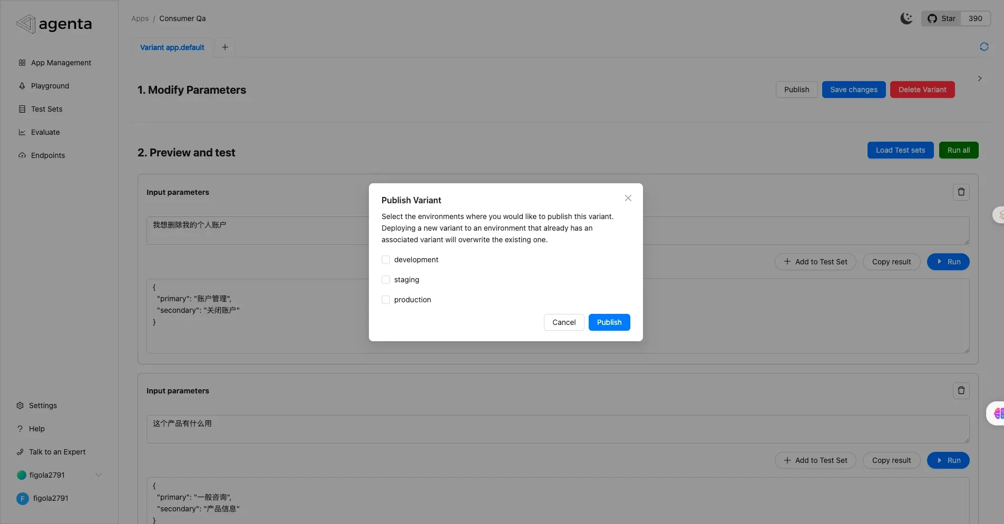Open Playground from the sidebar

[50, 86]
